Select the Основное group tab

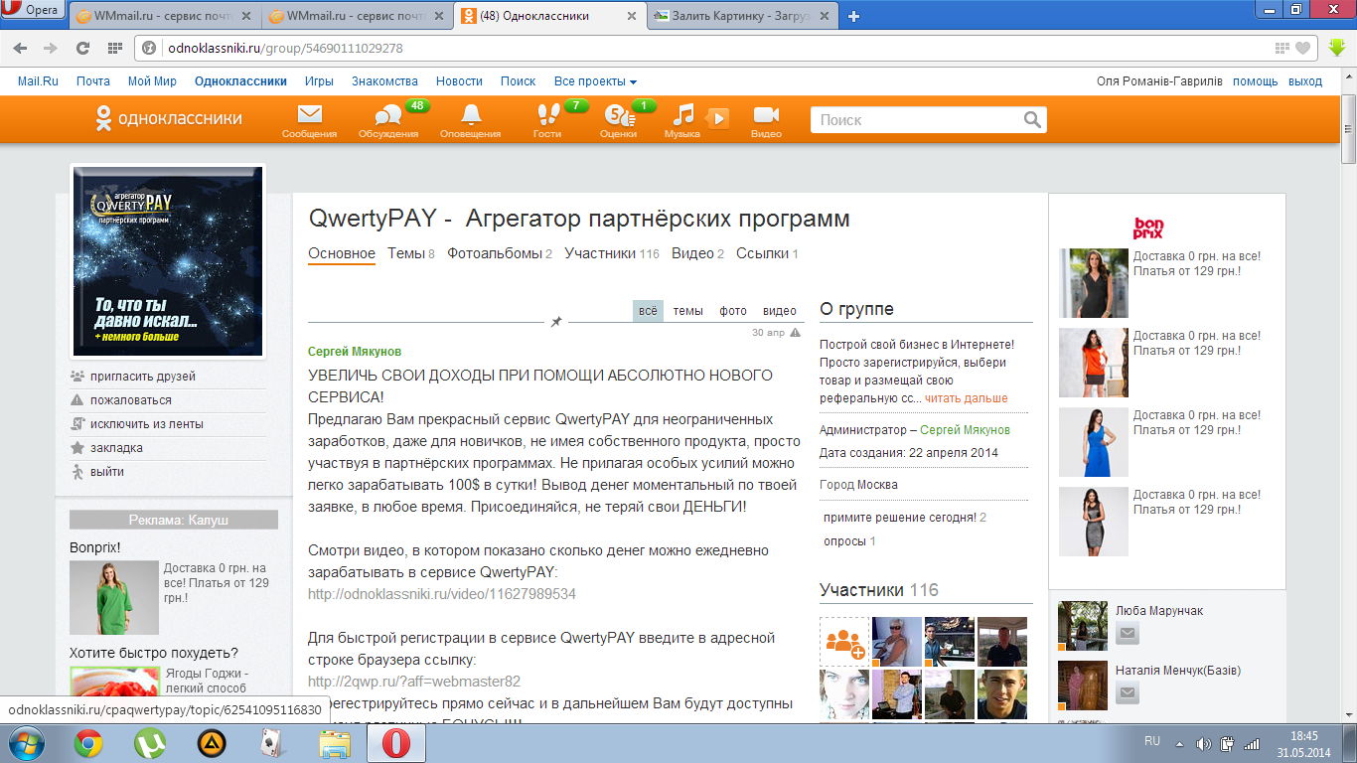click(342, 253)
